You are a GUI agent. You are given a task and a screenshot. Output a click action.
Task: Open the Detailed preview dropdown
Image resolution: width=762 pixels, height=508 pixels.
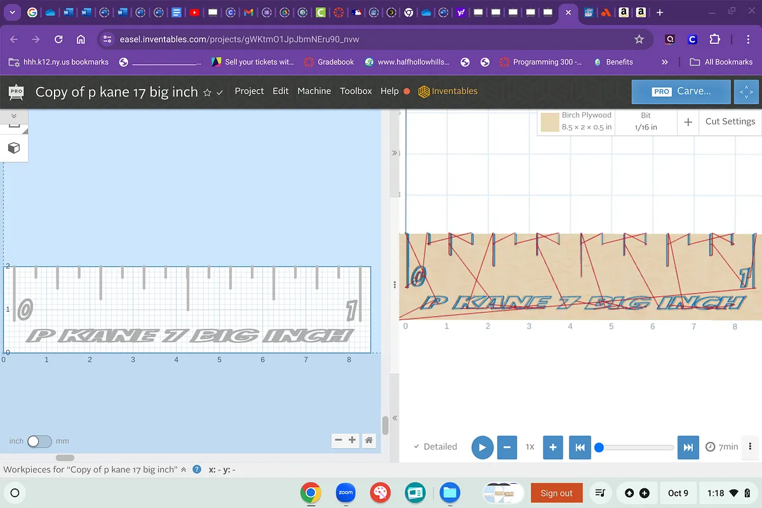tap(435, 446)
